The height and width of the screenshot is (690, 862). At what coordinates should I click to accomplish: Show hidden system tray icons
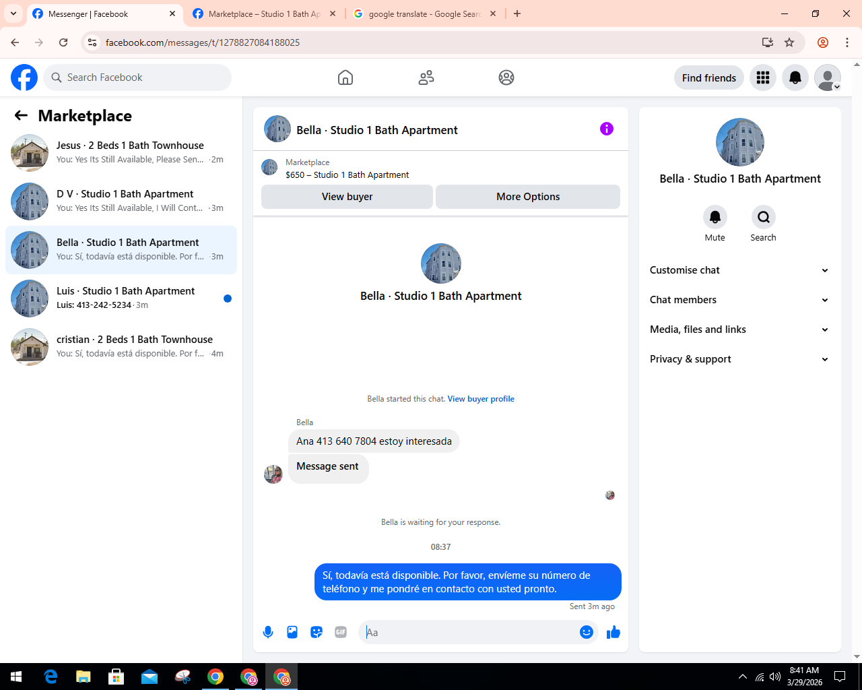coord(742,677)
